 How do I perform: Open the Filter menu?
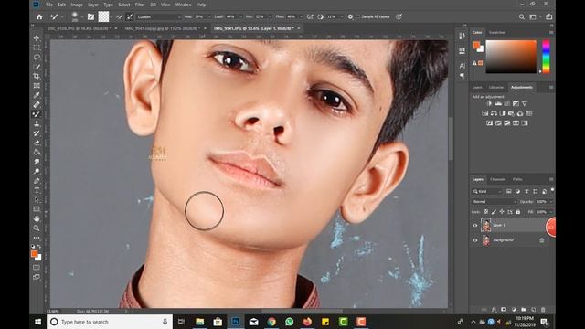coord(140,5)
